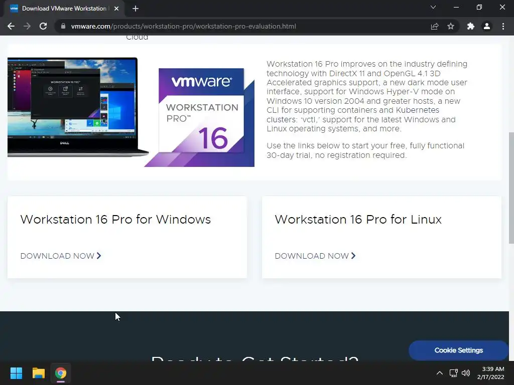This screenshot has height=385, width=514.
Task: View site security lock information
Action: [63, 26]
